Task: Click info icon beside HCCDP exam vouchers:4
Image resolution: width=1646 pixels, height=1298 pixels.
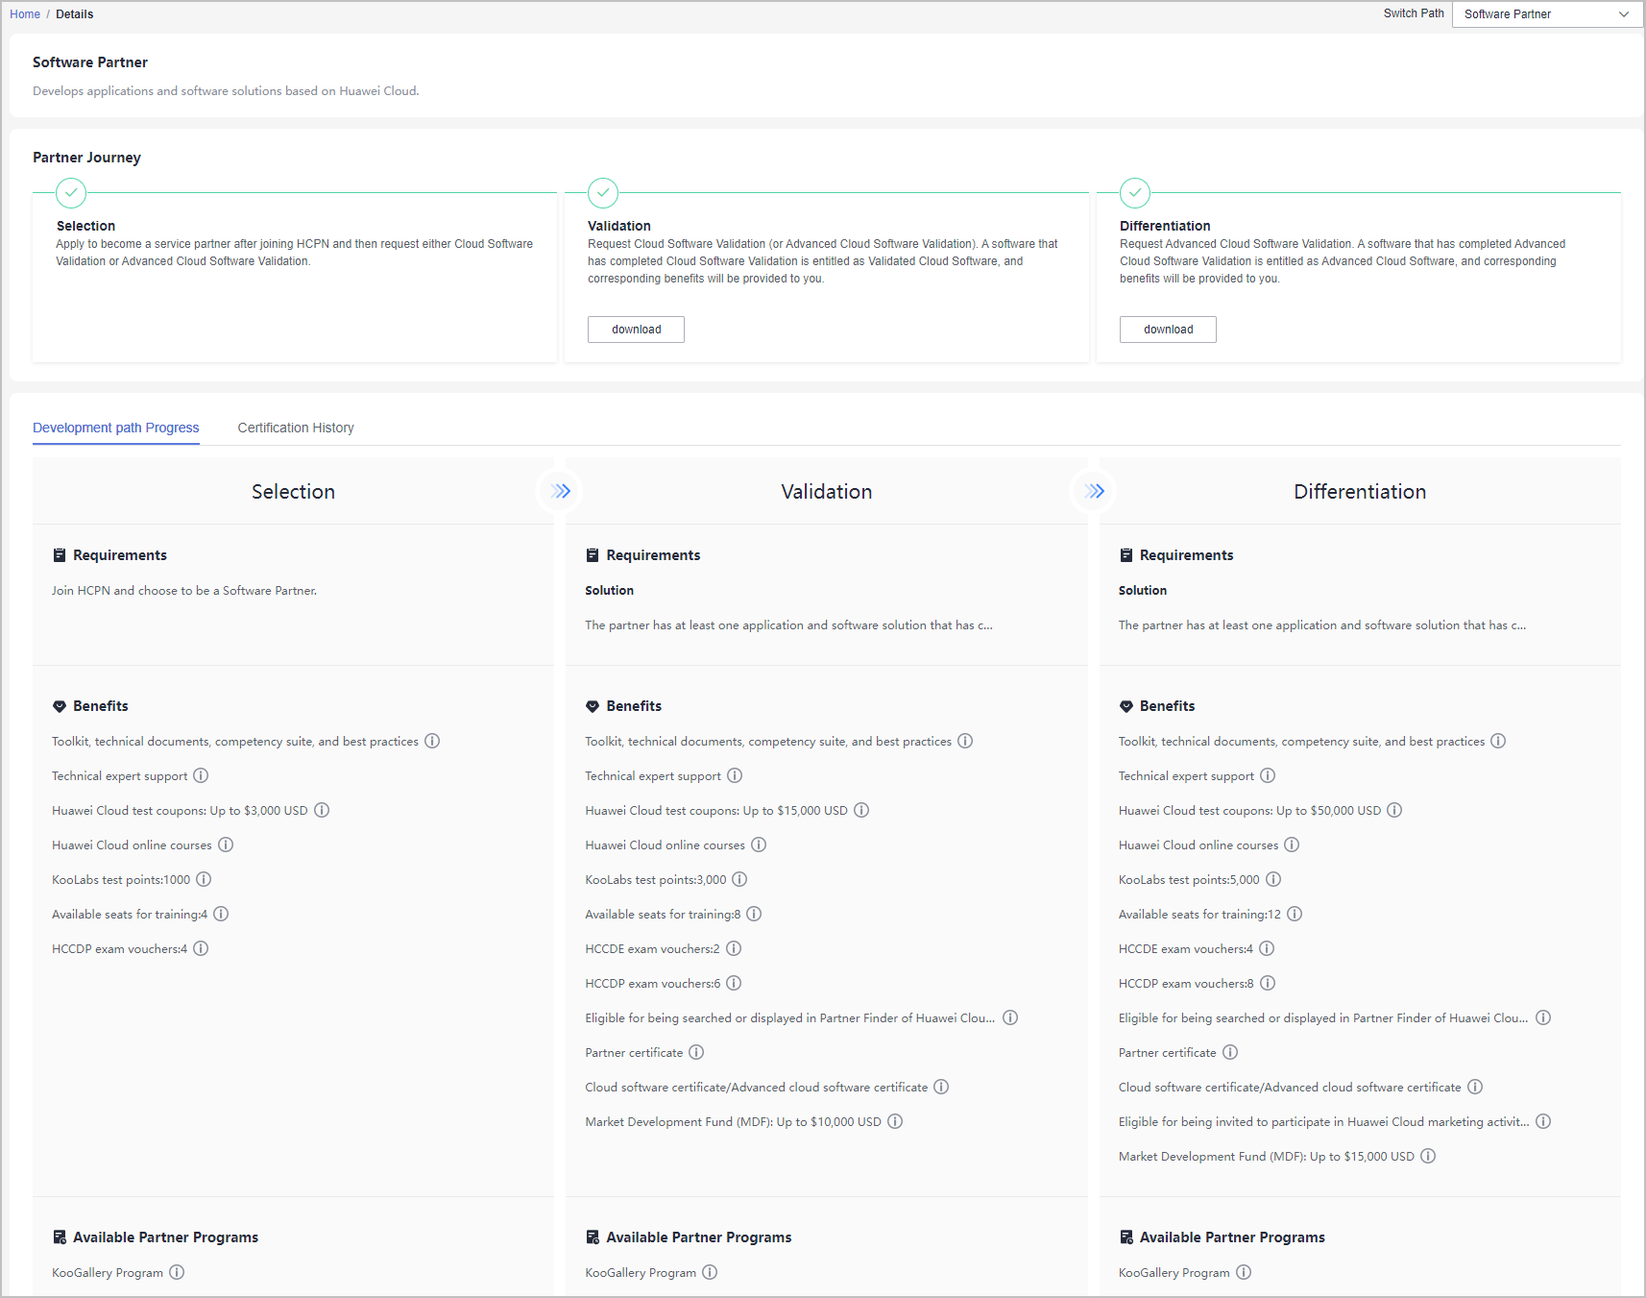Action: (x=201, y=948)
